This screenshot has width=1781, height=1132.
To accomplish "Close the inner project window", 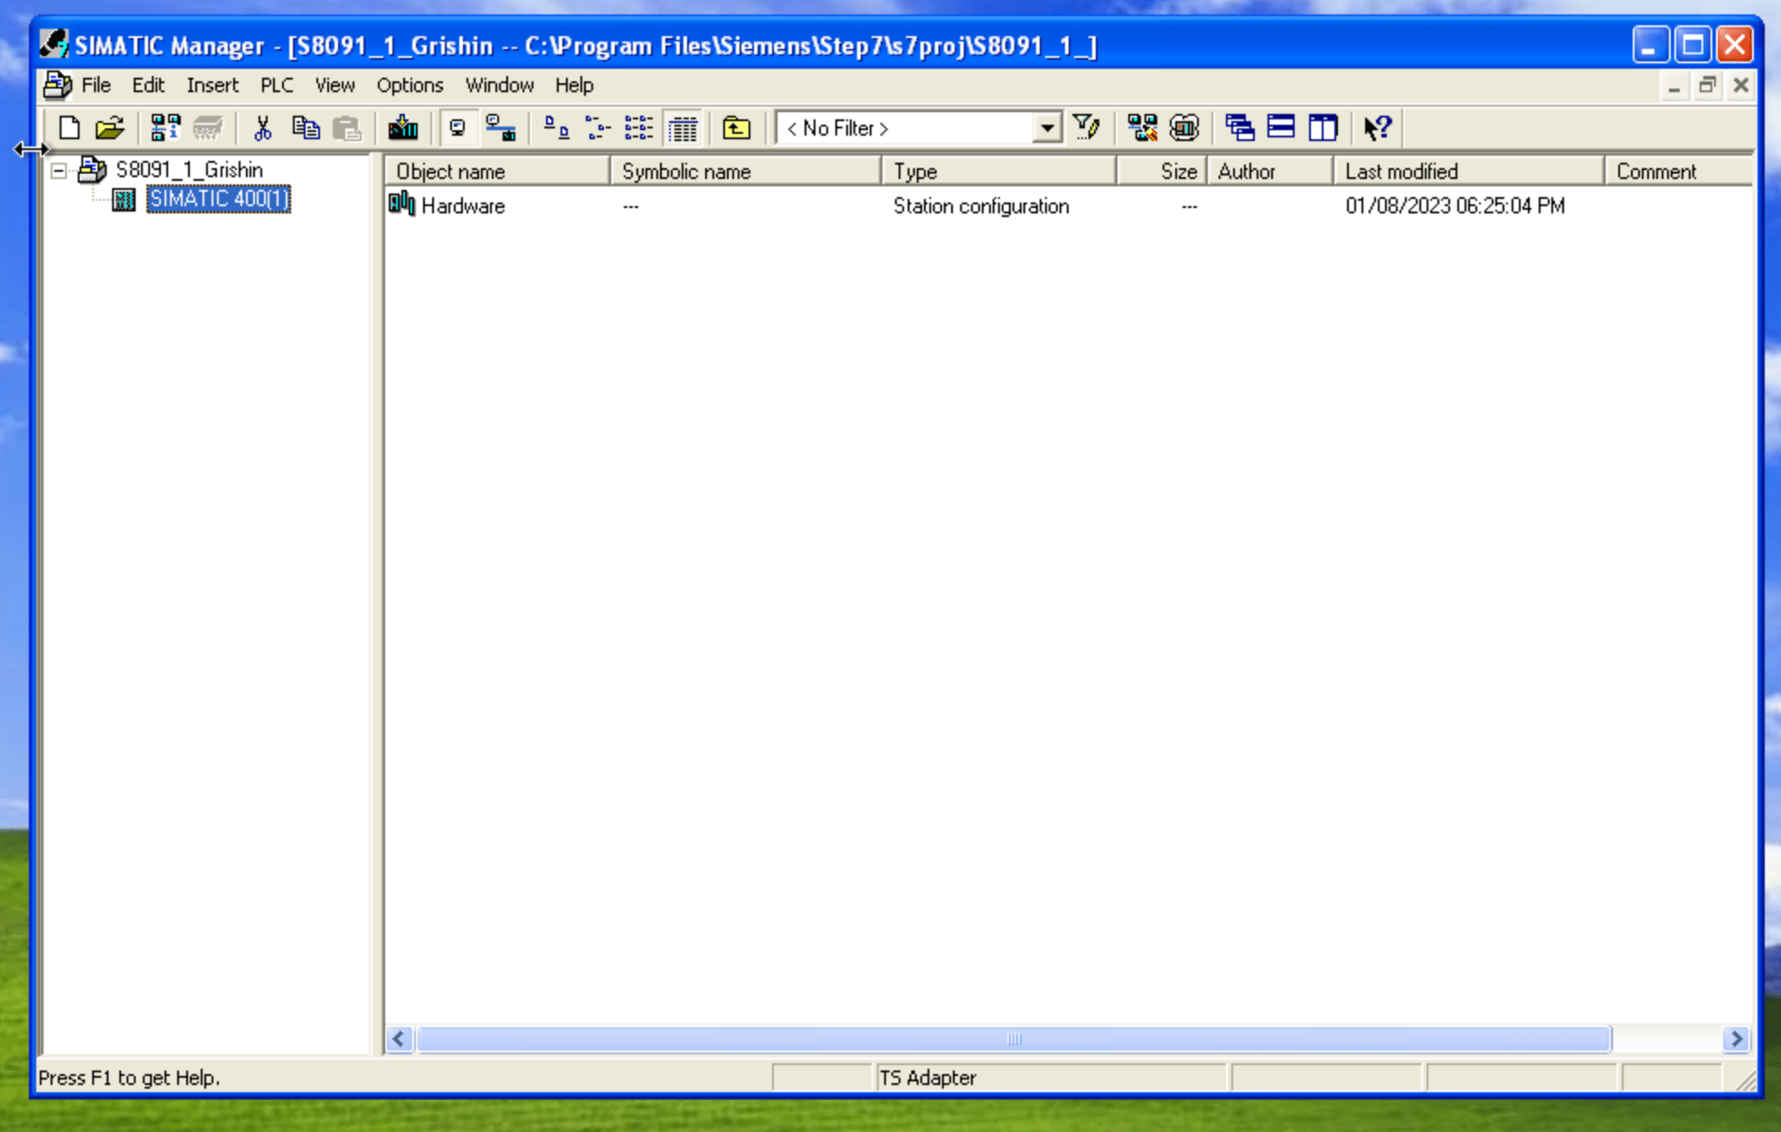I will coord(1740,85).
